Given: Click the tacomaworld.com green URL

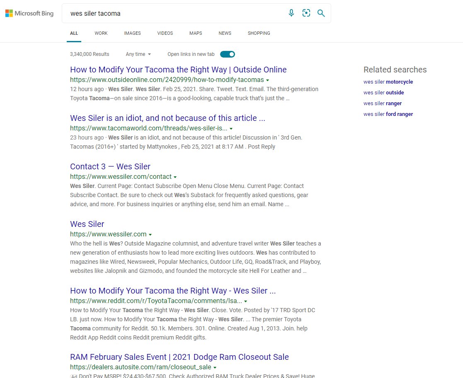Looking at the screenshot, I should click(x=148, y=128).
